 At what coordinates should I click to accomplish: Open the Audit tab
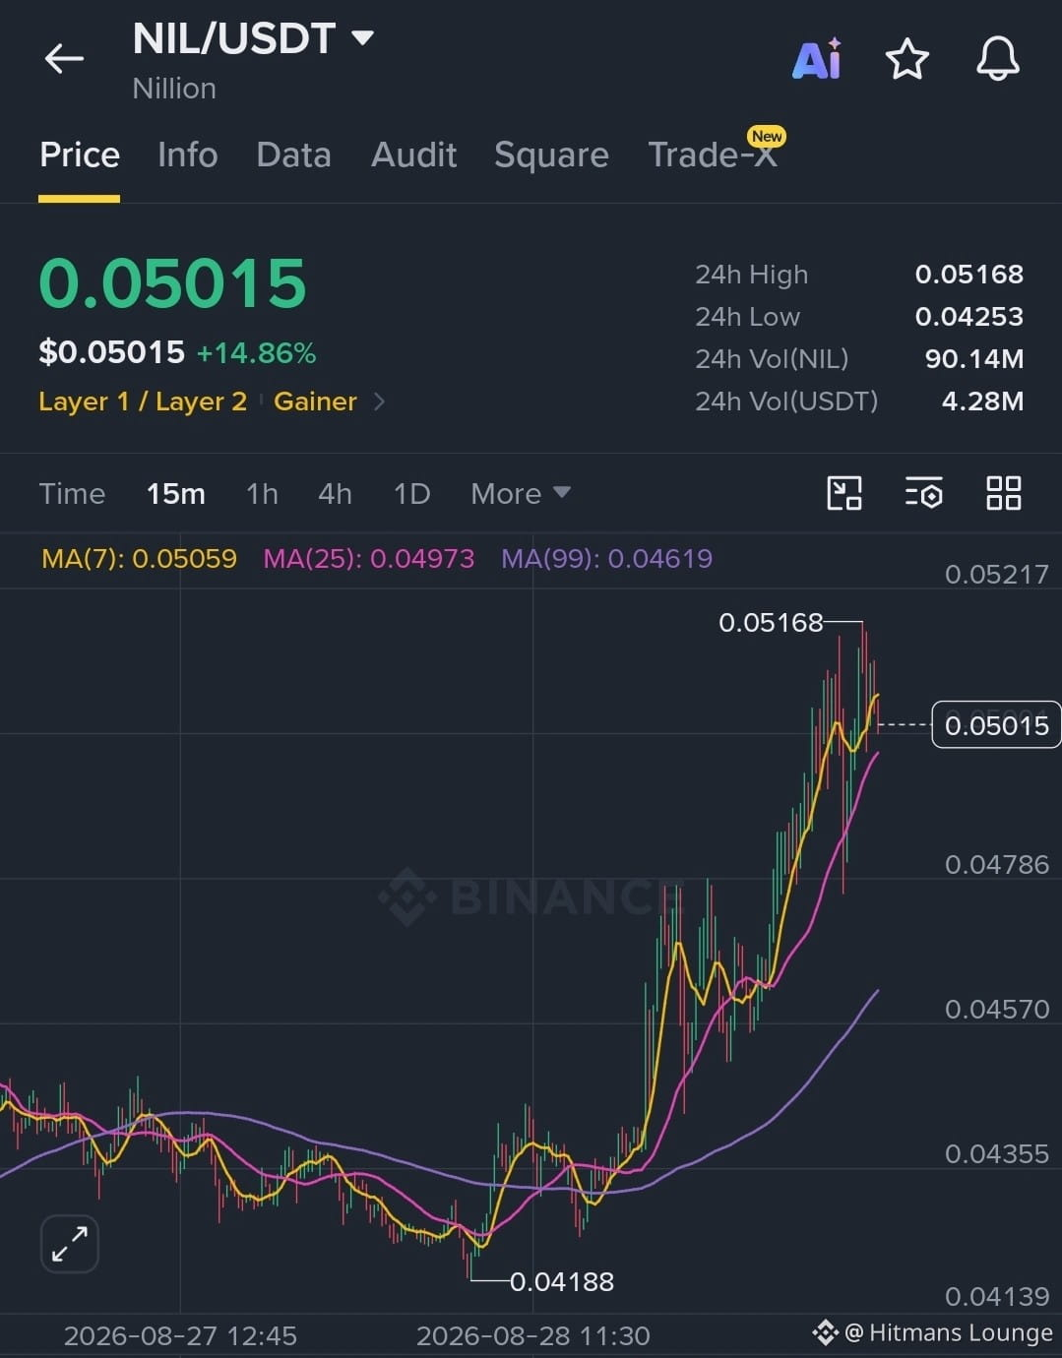(413, 154)
